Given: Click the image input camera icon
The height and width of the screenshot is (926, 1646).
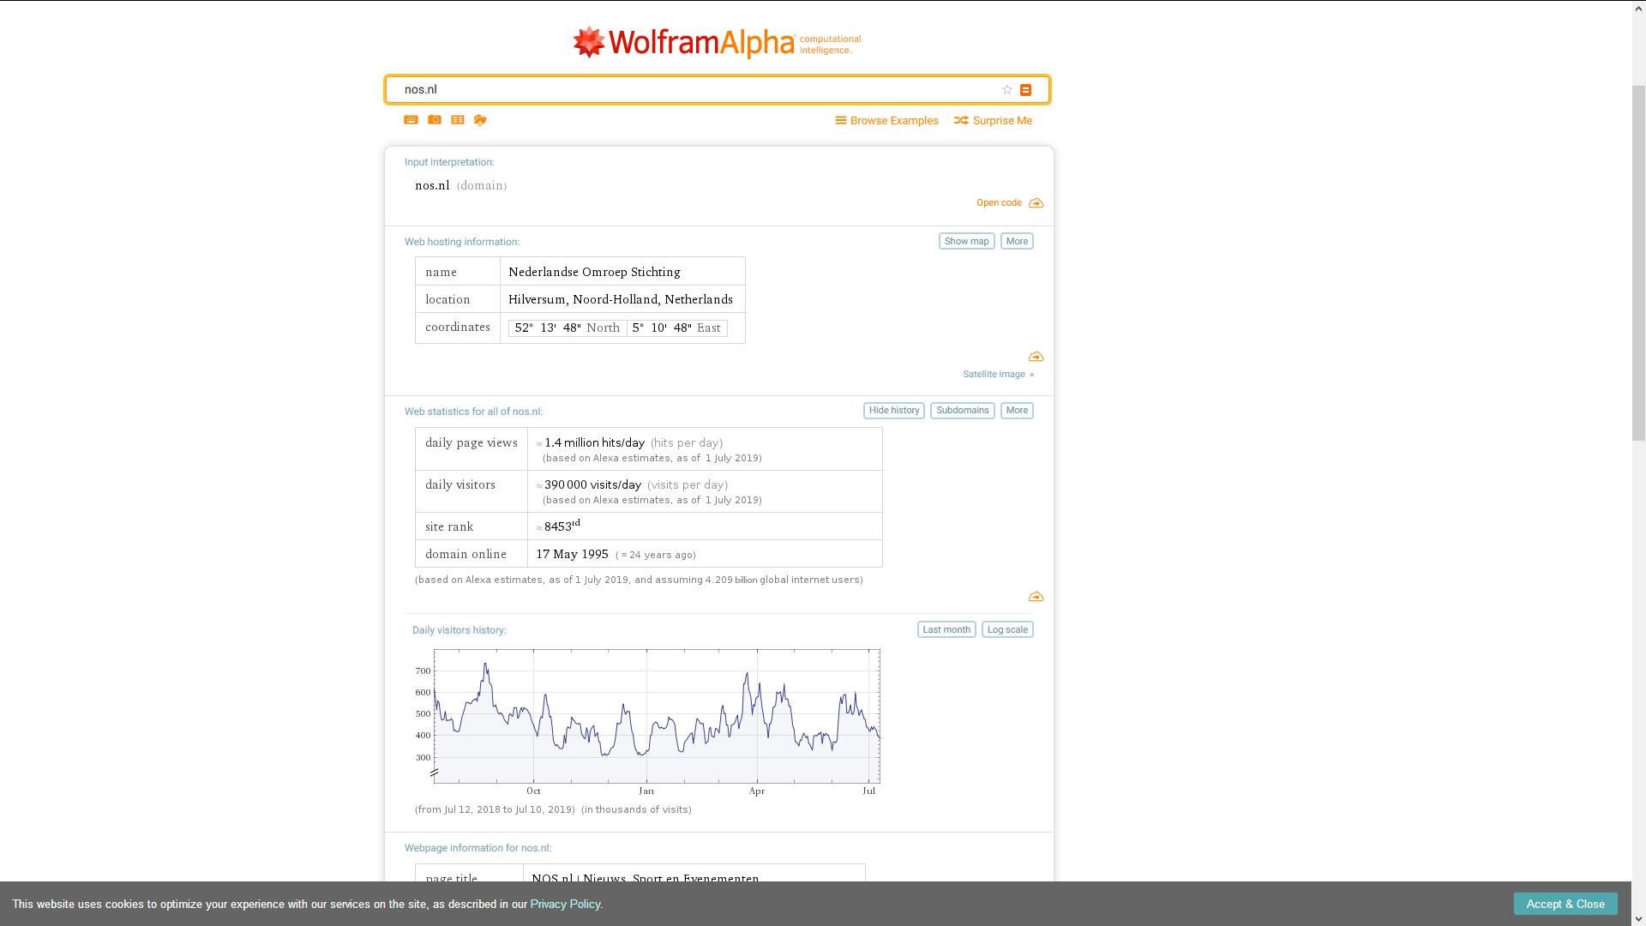Looking at the screenshot, I should tap(435, 120).
